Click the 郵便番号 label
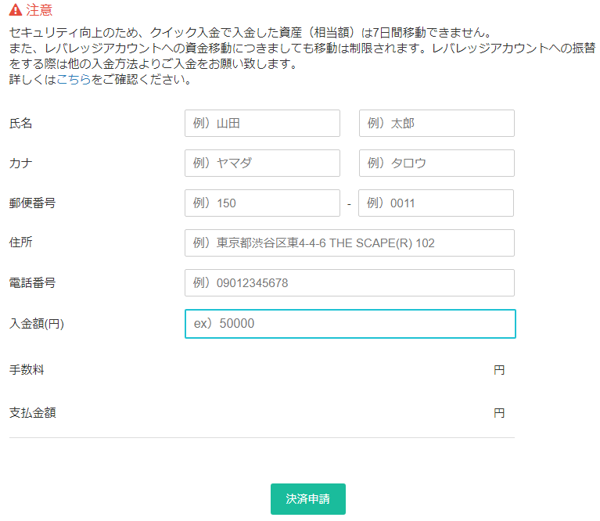The image size is (600, 521). click(33, 203)
